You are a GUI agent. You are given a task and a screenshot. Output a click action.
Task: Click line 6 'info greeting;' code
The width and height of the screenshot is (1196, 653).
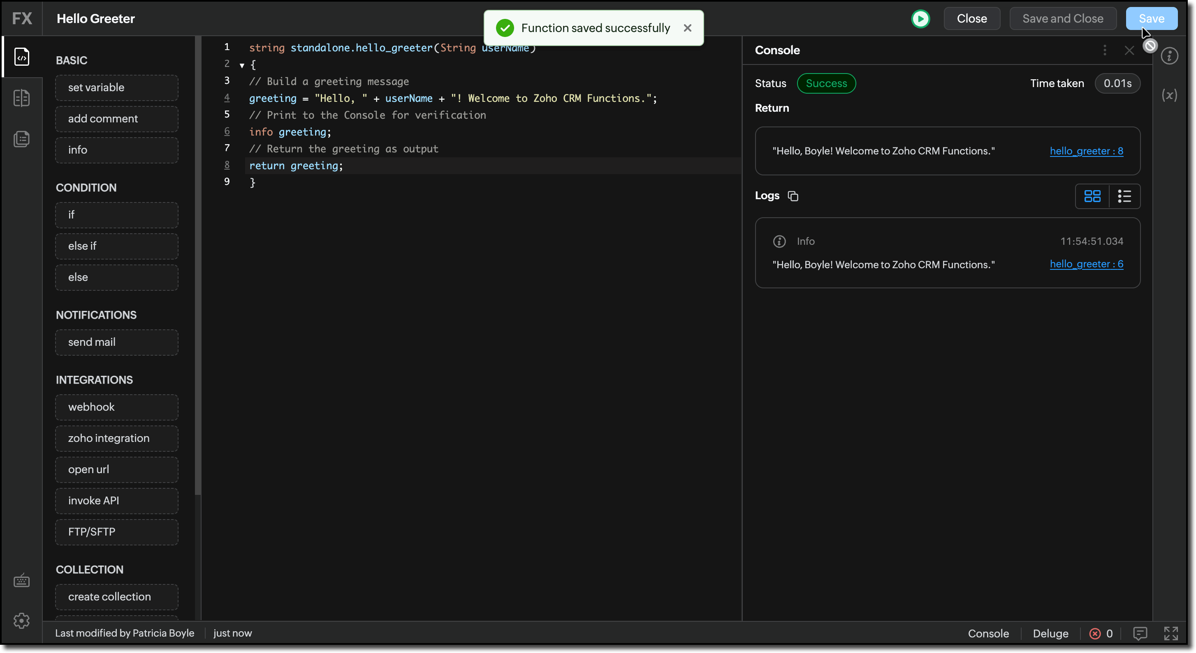click(x=290, y=132)
